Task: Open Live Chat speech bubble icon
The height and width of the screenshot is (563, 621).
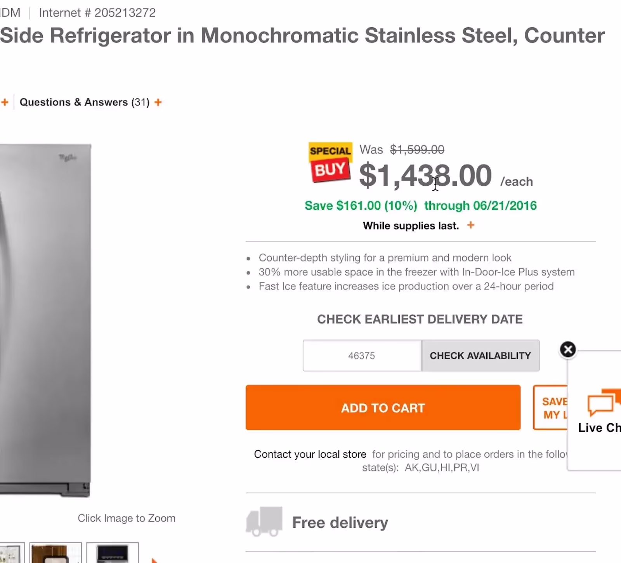Action: (604, 402)
